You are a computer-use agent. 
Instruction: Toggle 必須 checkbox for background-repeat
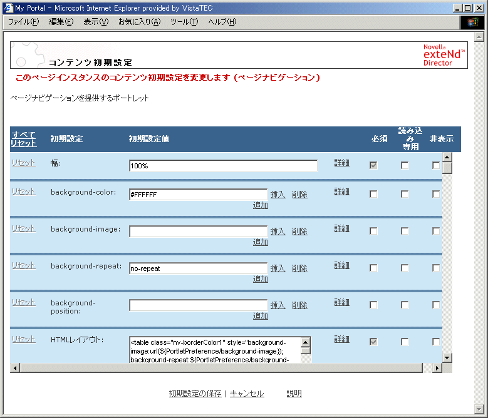click(x=373, y=268)
